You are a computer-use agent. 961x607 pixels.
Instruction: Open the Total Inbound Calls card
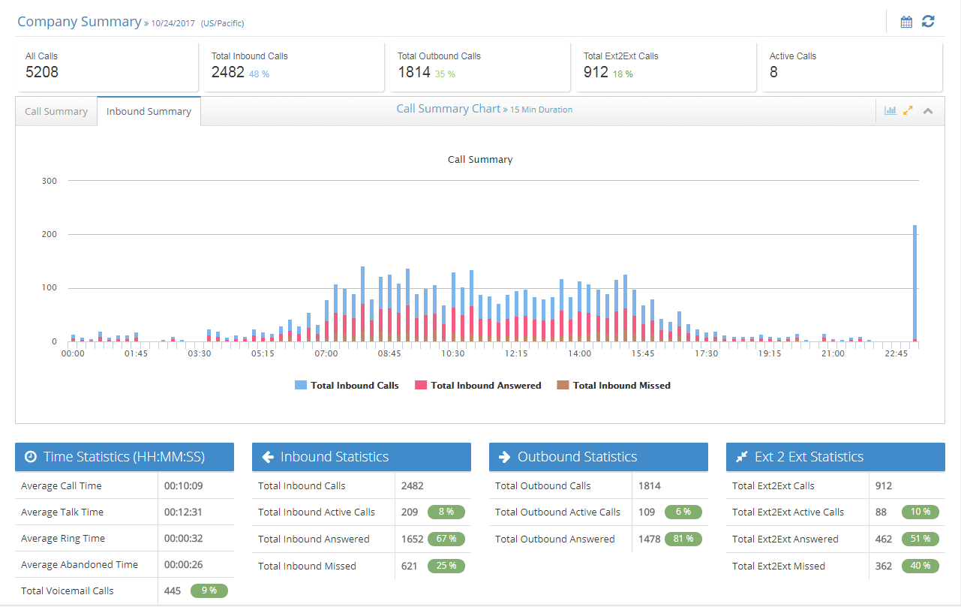point(291,67)
